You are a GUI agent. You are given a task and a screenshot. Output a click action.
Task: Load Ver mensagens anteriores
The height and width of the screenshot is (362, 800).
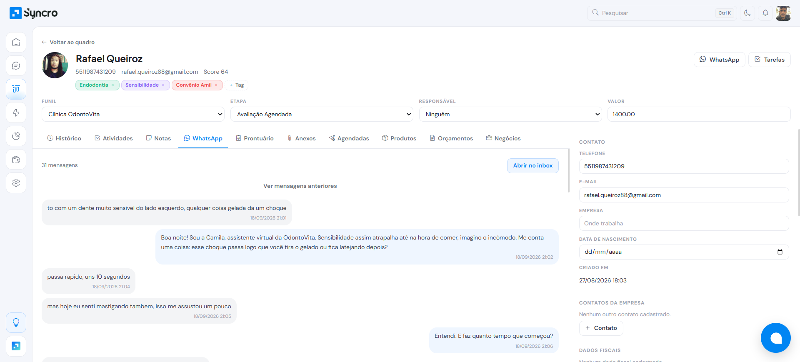tap(300, 186)
